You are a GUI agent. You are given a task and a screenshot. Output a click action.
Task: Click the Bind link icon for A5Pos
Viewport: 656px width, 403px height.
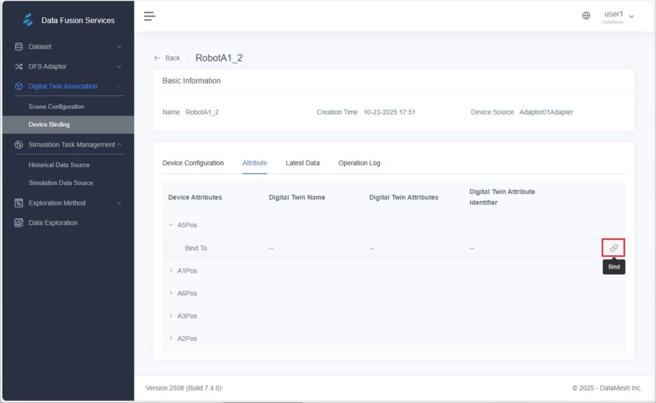(613, 248)
